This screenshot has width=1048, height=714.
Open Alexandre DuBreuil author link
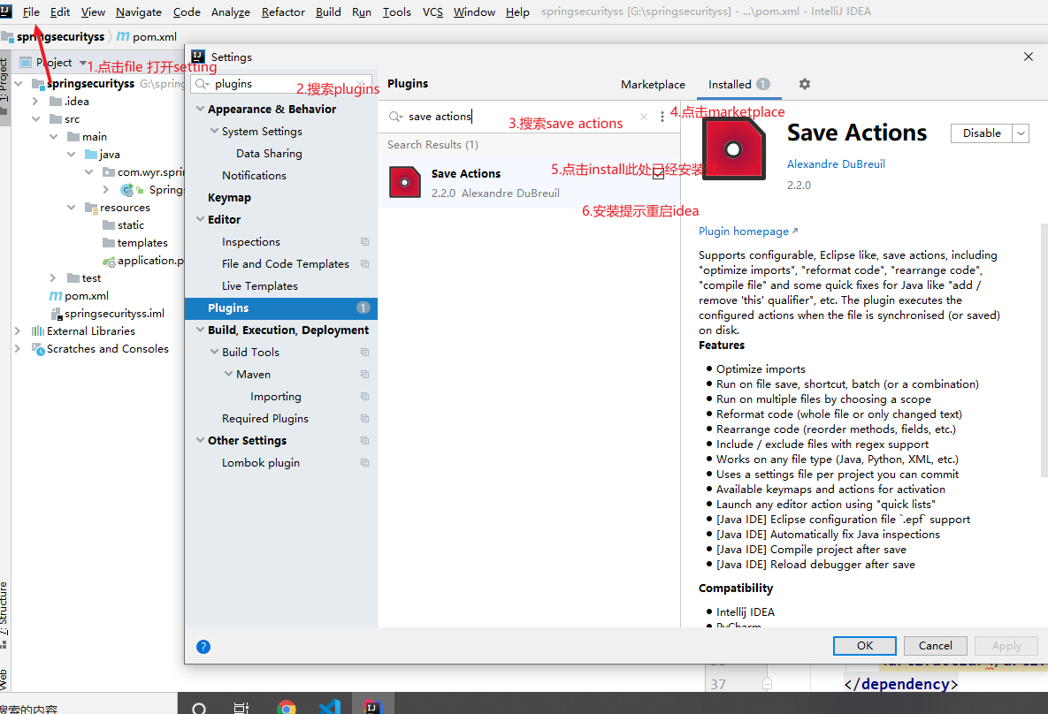point(836,164)
